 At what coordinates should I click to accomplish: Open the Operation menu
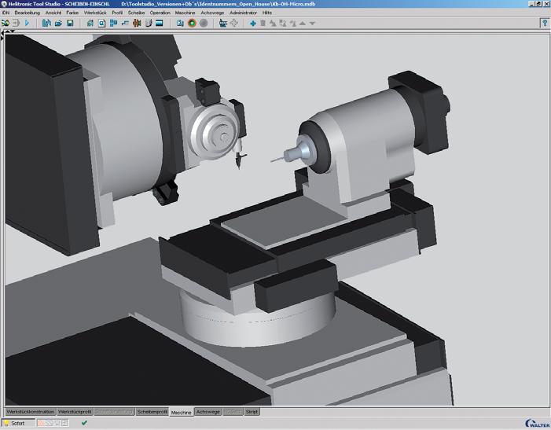160,13
